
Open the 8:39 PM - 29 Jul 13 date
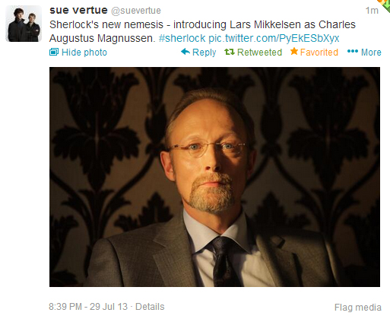pyautogui.click(x=88, y=307)
